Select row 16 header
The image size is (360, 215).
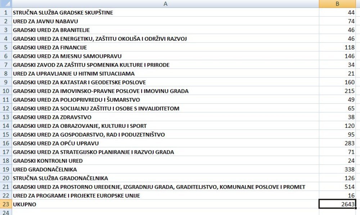(6, 143)
